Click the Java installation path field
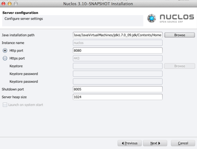 tap(118, 35)
